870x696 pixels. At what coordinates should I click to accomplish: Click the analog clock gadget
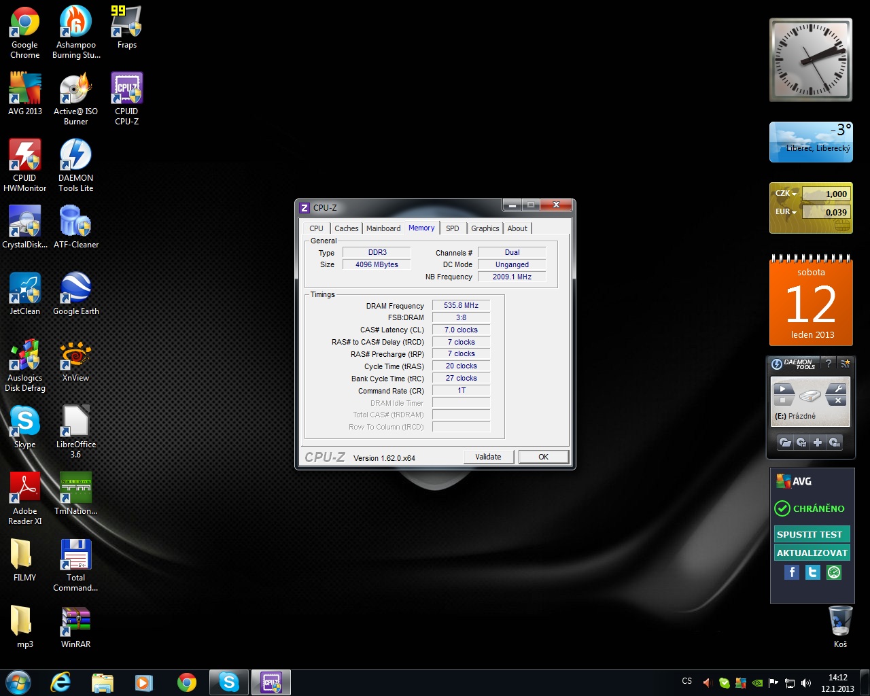click(x=811, y=60)
